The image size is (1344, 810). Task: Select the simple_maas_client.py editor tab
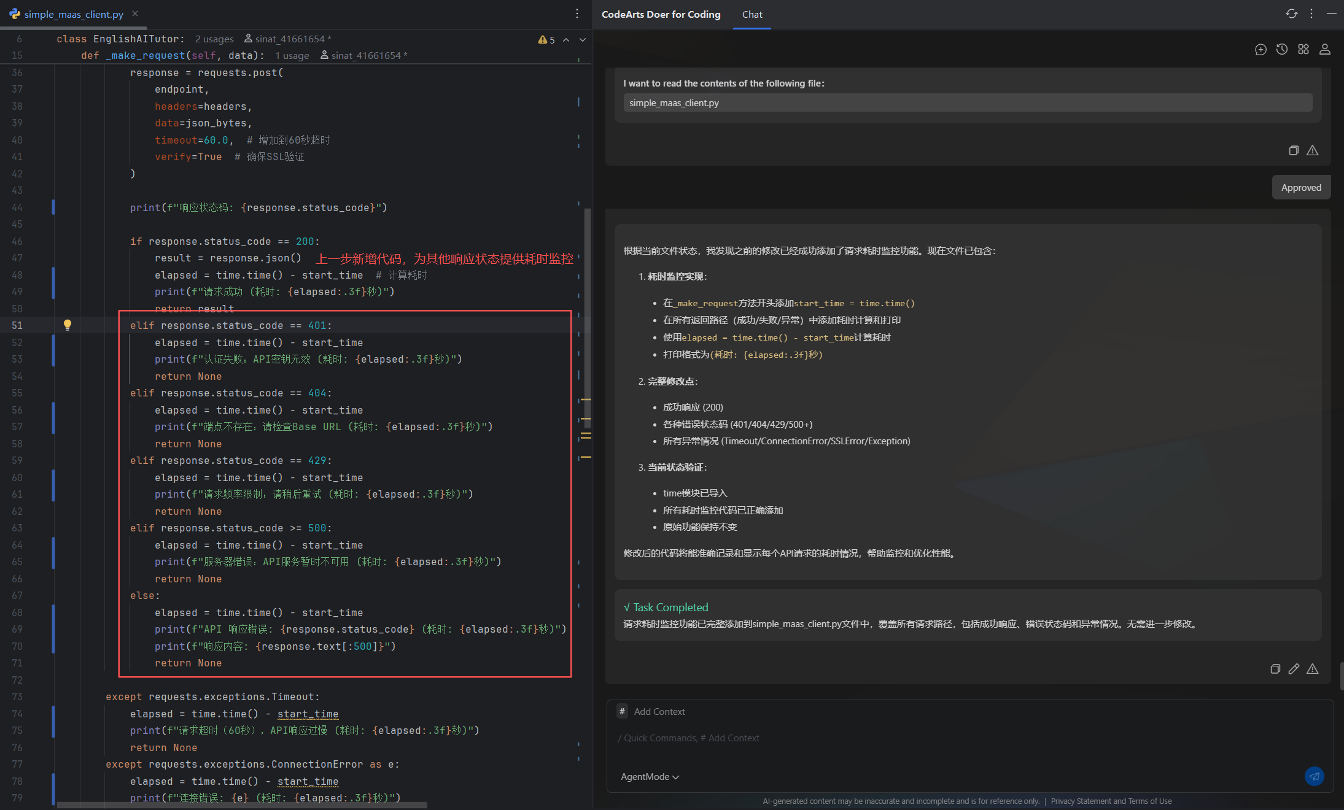point(72,14)
